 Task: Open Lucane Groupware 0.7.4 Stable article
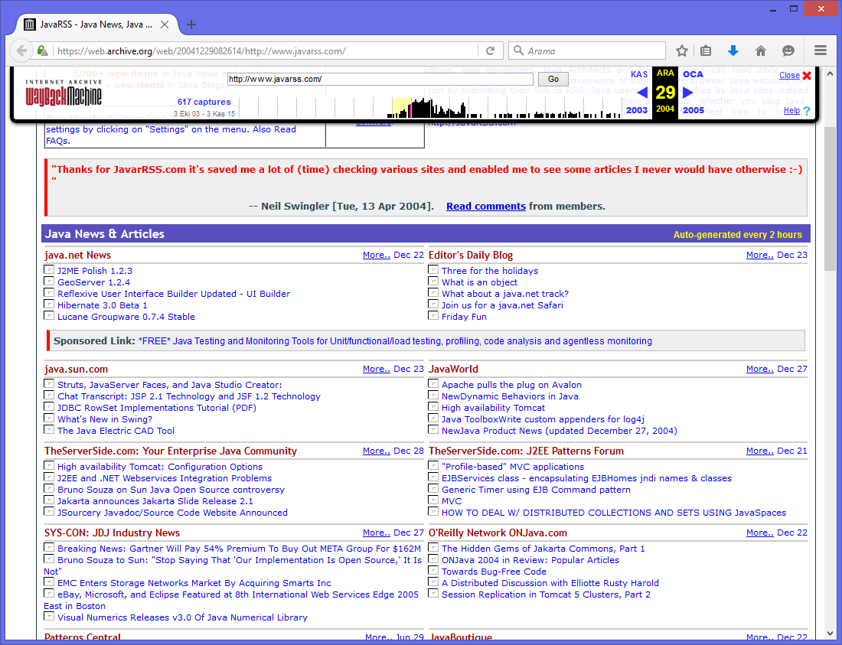point(126,317)
